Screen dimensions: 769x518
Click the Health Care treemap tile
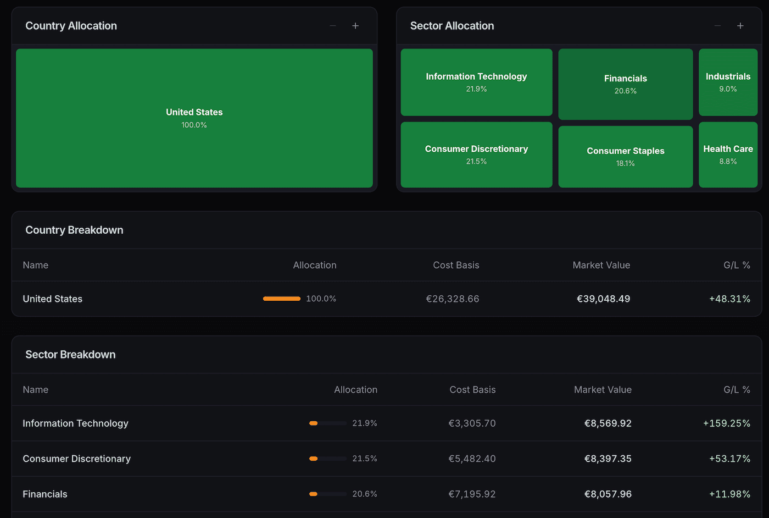728,155
